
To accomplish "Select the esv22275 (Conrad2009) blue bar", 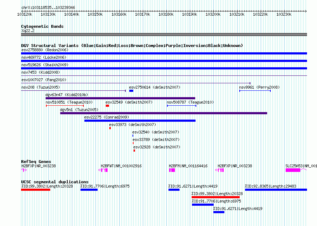I will tap(140, 121).
